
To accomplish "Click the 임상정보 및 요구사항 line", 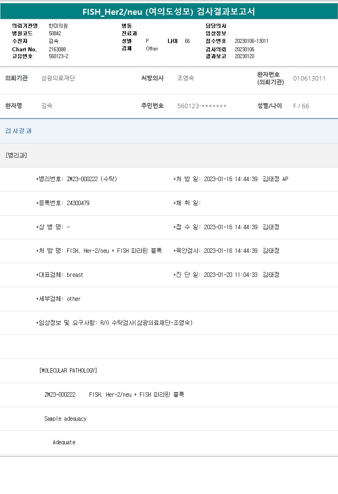I will [x=114, y=323].
